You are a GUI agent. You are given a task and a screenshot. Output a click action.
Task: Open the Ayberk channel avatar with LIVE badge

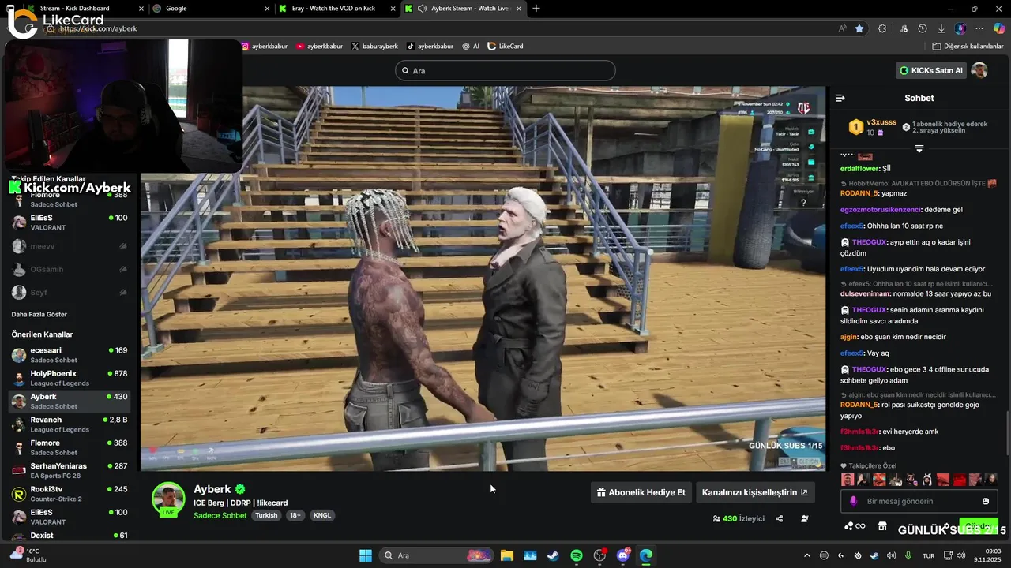click(x=168, y=499)
